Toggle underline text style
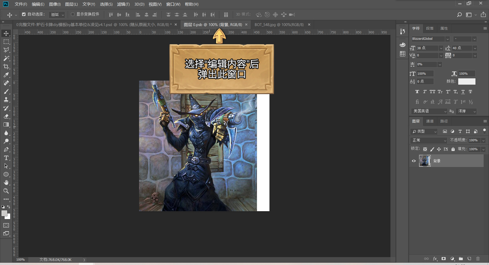This screenshot has width=489, height=265. pos(463,92)
